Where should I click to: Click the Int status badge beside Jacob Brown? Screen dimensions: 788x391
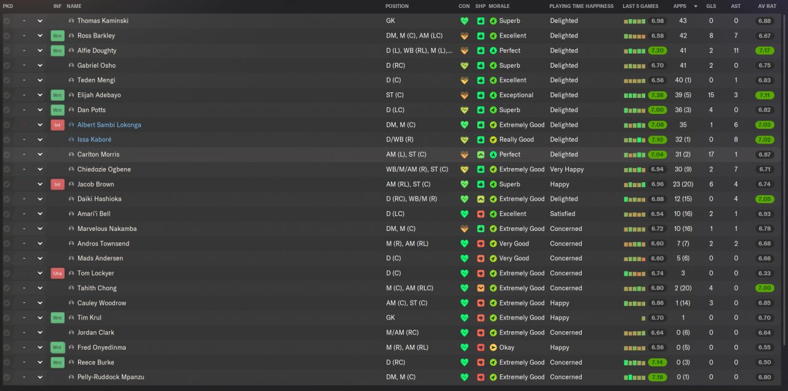click(x=57, y=184)
